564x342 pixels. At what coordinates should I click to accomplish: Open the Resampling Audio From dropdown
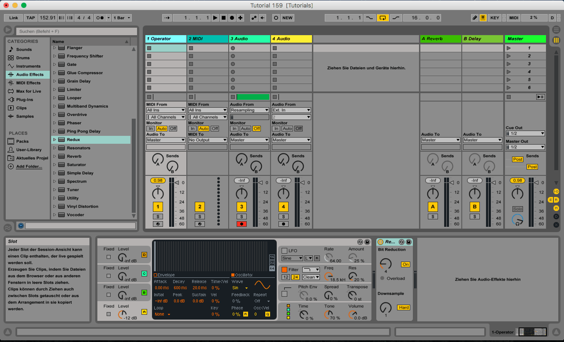249,110
